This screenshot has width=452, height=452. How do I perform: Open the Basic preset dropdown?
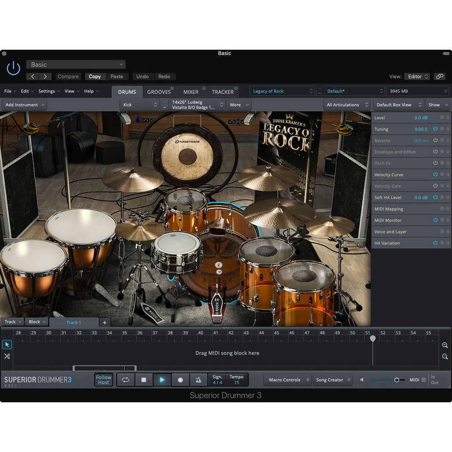point(75,64)
